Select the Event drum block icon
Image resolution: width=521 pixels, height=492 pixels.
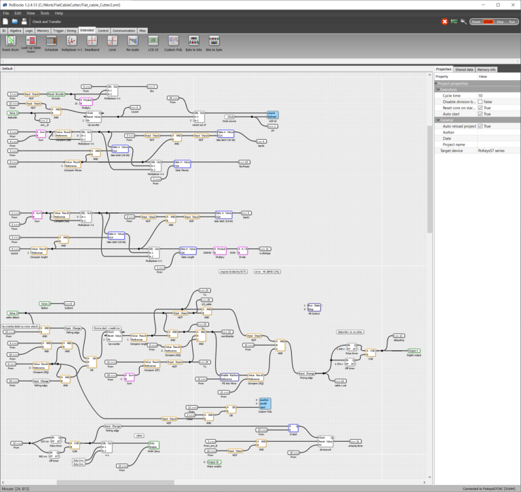tap(10, 41)
